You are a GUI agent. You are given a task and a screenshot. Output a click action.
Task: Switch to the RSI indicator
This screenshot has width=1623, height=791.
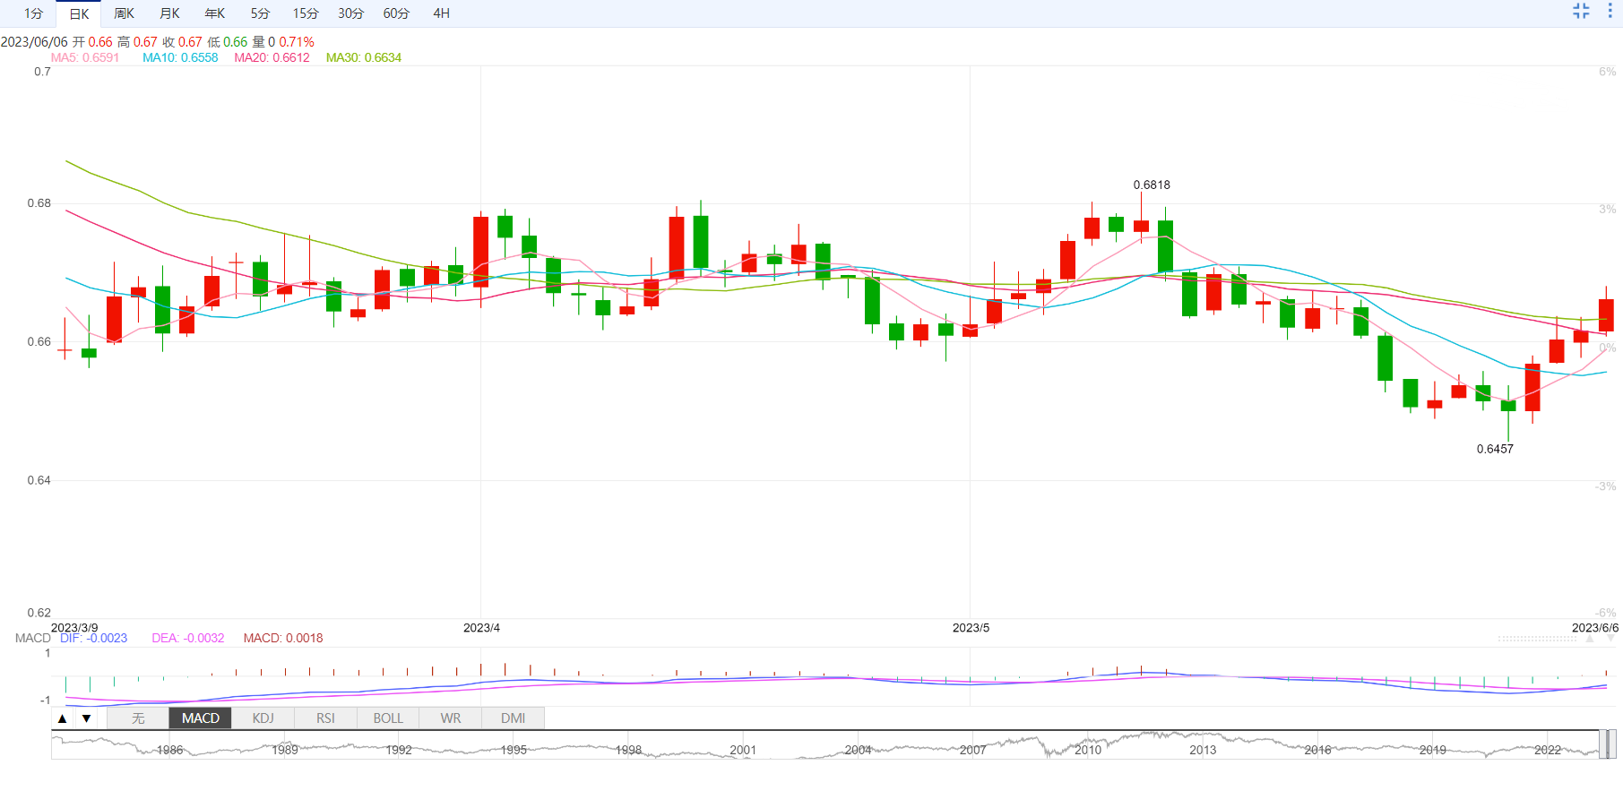point(325,718)
